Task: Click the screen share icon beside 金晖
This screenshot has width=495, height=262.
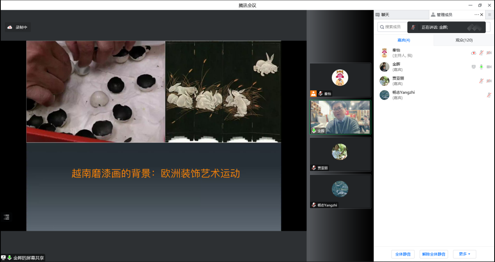Action: click(x=474, y=67)
